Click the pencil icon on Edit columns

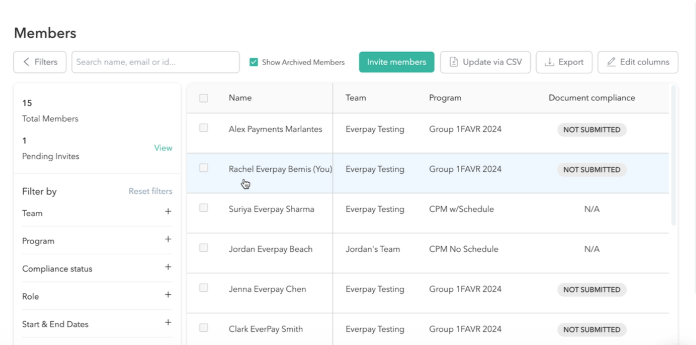pos(611,62)
